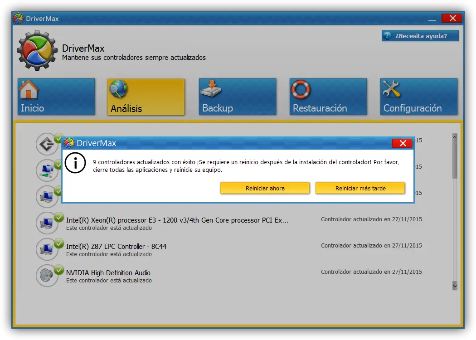Image resolution: width=476 pixels, height=340 pixels.
Task: Go to the Restauración tab
Action: (328, 97)
